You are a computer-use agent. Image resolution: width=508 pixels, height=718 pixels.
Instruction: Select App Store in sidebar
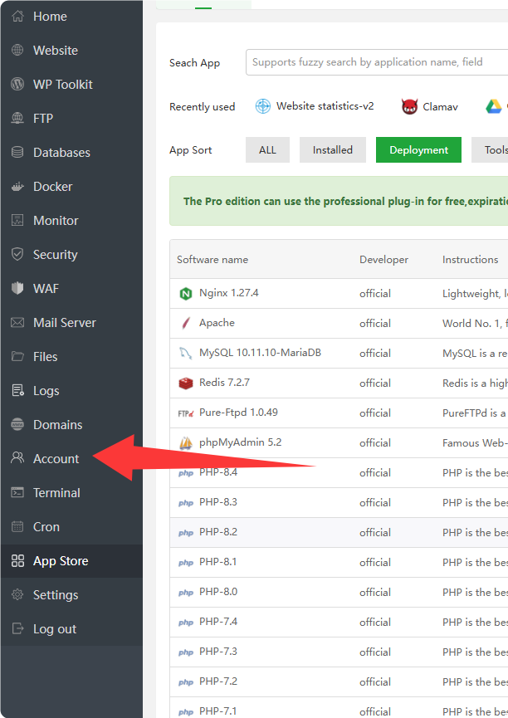point(71,561)
